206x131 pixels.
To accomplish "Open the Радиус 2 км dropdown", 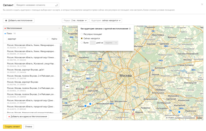I will pyautogui.click(x=75, y=21).
